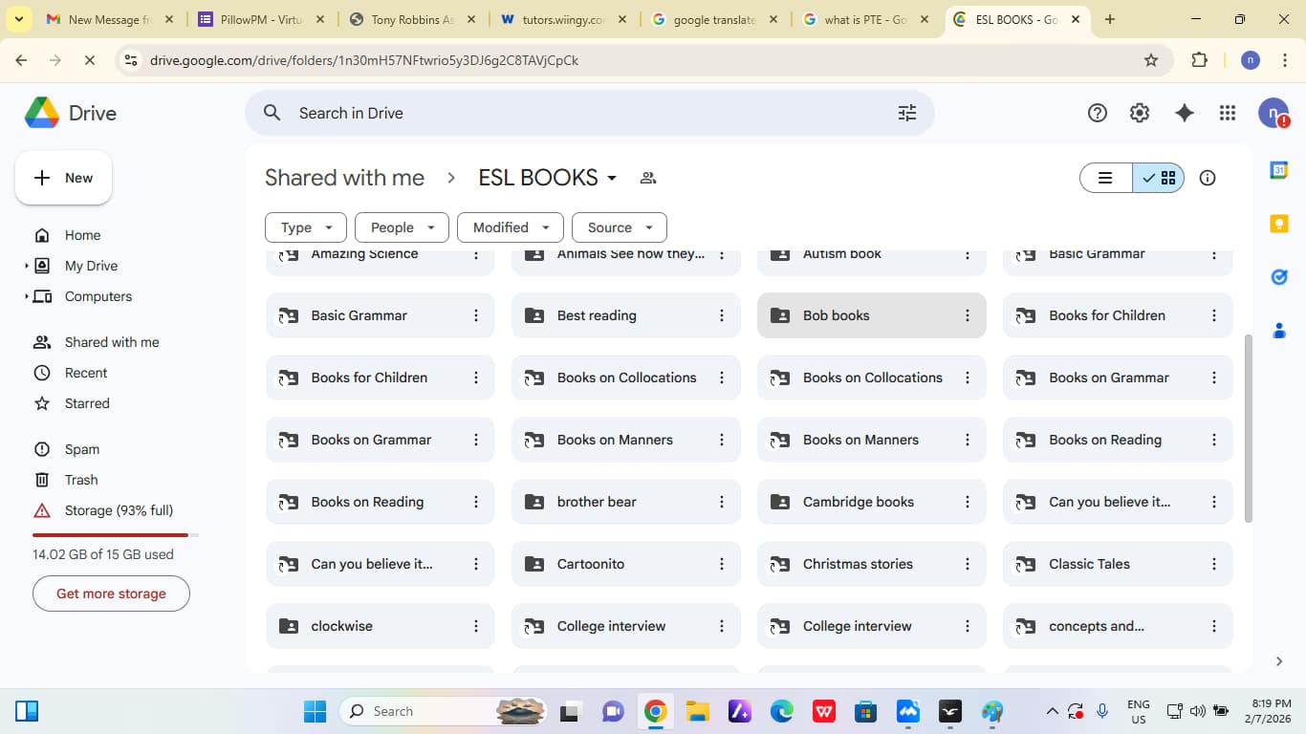The image size is (1306, 734).
Task: Open options menu for Bob books folder
Action: click(967, 314)
